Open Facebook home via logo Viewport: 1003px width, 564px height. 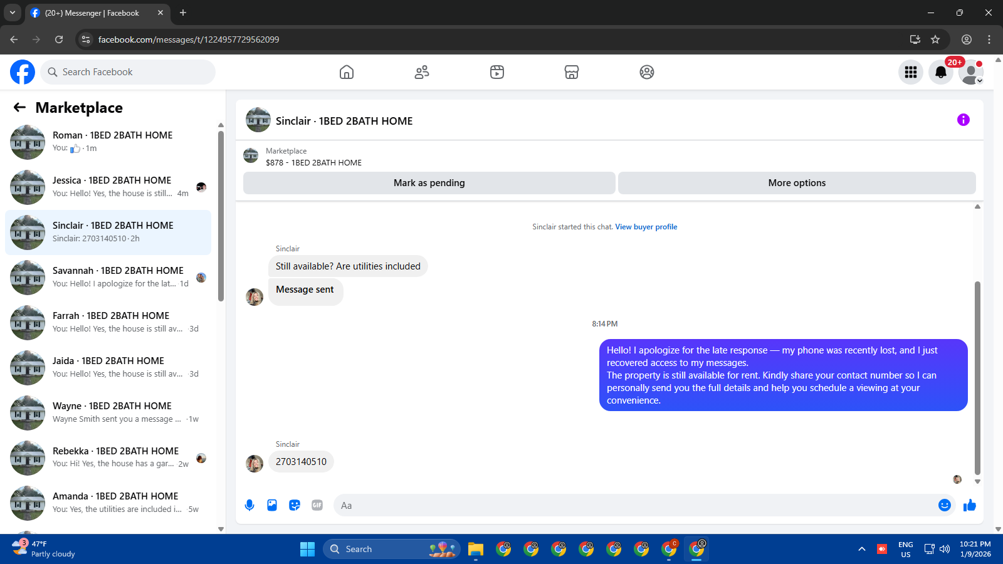click(x=23, y=72)
